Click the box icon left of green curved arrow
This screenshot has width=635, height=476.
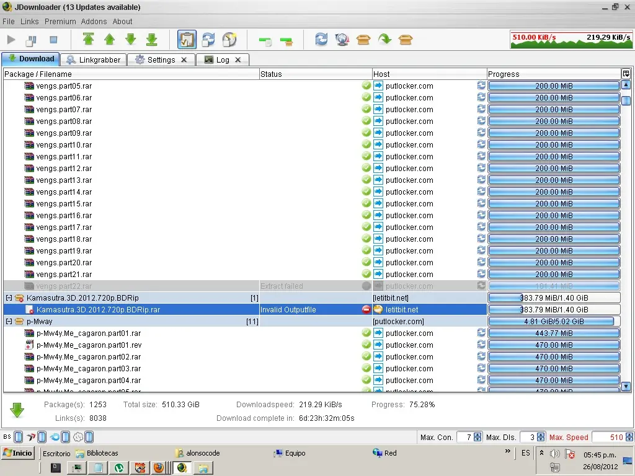pos(363,40)
